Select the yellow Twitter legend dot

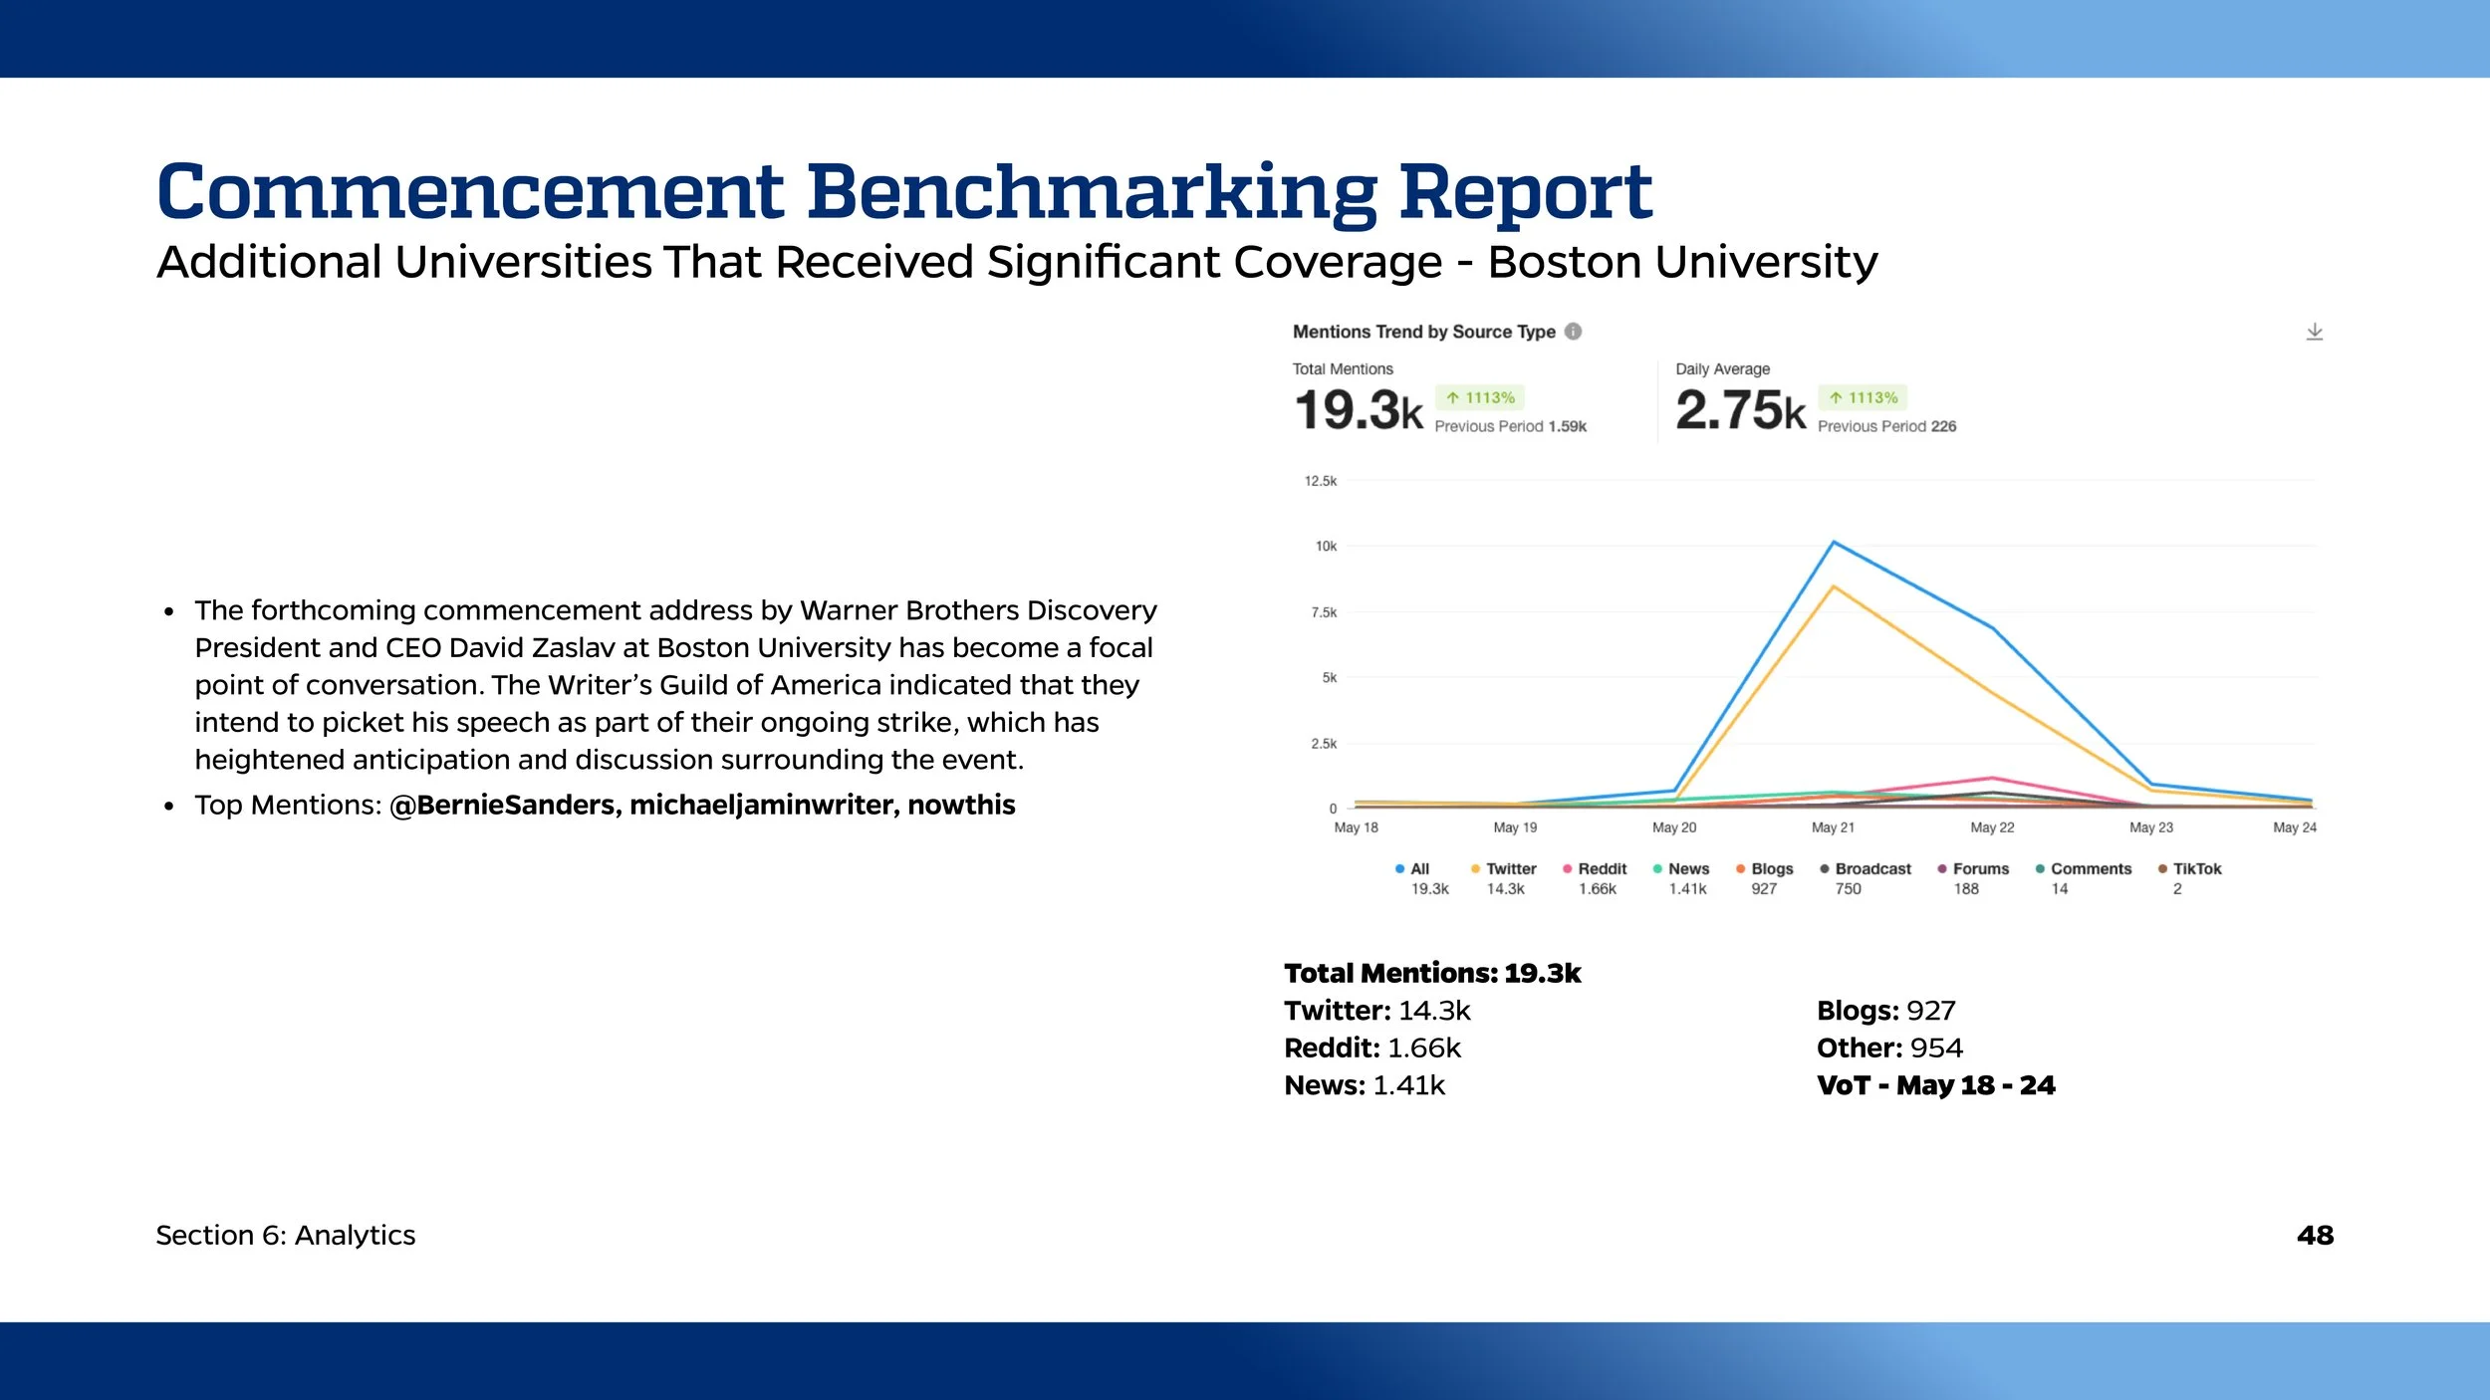pos(1475,867)
